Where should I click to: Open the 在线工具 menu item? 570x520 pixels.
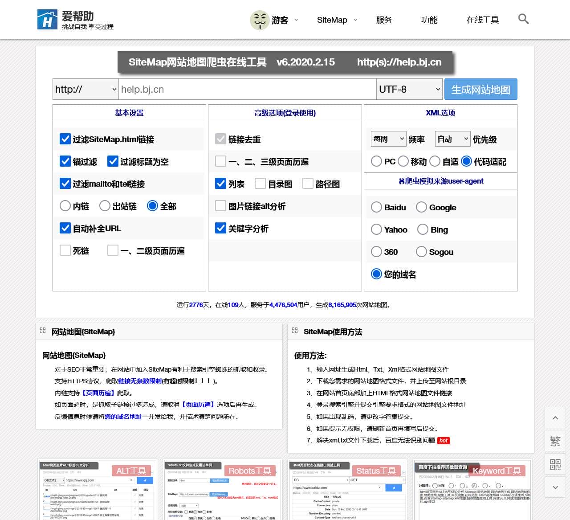482,20
